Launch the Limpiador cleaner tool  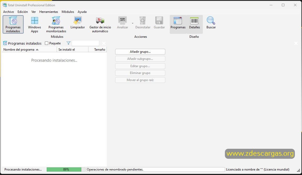coord(78,23)
